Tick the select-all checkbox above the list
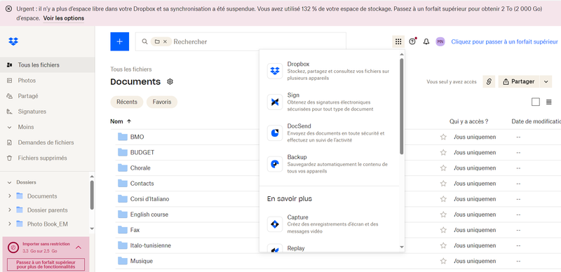561x272 pixels. pos(535,102)
